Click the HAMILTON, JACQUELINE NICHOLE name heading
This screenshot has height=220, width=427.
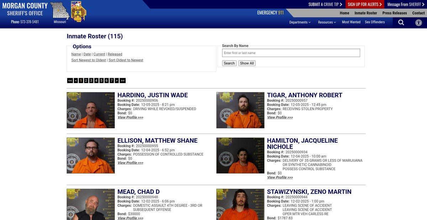click(x=302, y=144)
